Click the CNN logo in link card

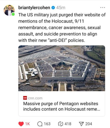pos(25,98)
